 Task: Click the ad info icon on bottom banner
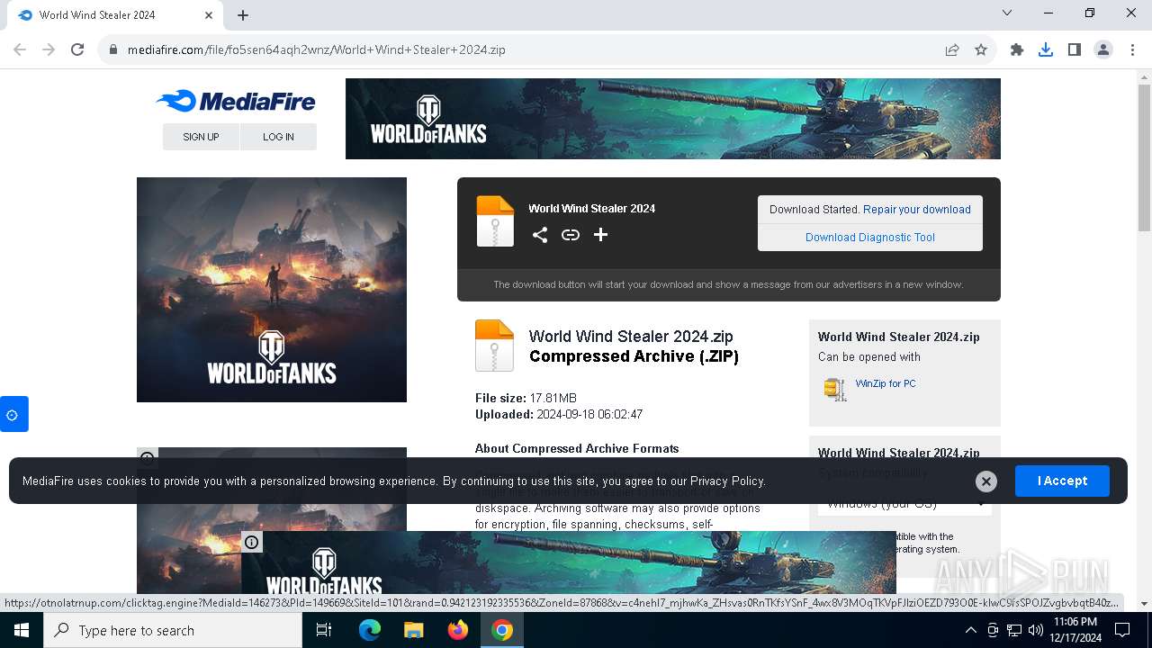point(252,542)
